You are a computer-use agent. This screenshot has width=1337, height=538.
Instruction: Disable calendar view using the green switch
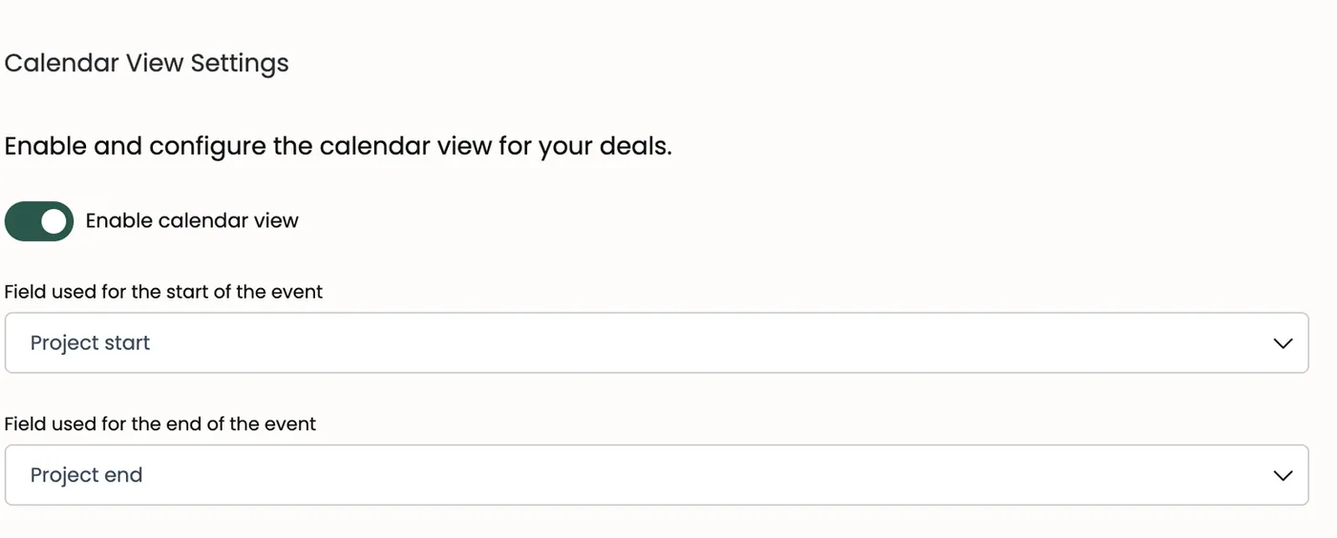click(x=39, y=221)
